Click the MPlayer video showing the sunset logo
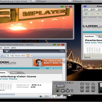102x102 pixels. [x=36, y=23]
